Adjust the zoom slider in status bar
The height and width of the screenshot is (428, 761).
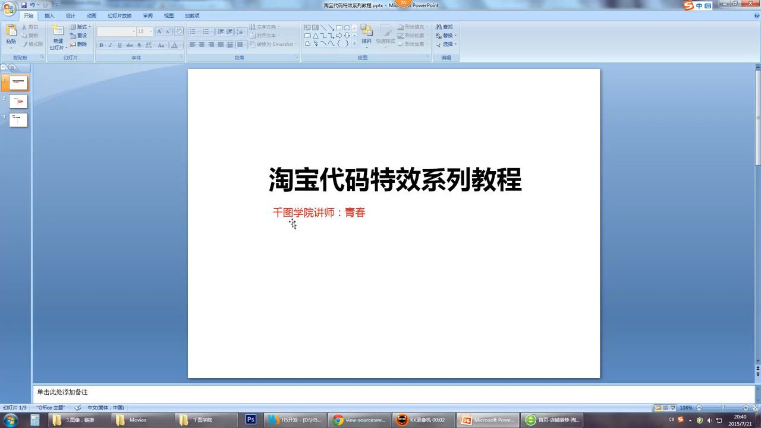722,408
